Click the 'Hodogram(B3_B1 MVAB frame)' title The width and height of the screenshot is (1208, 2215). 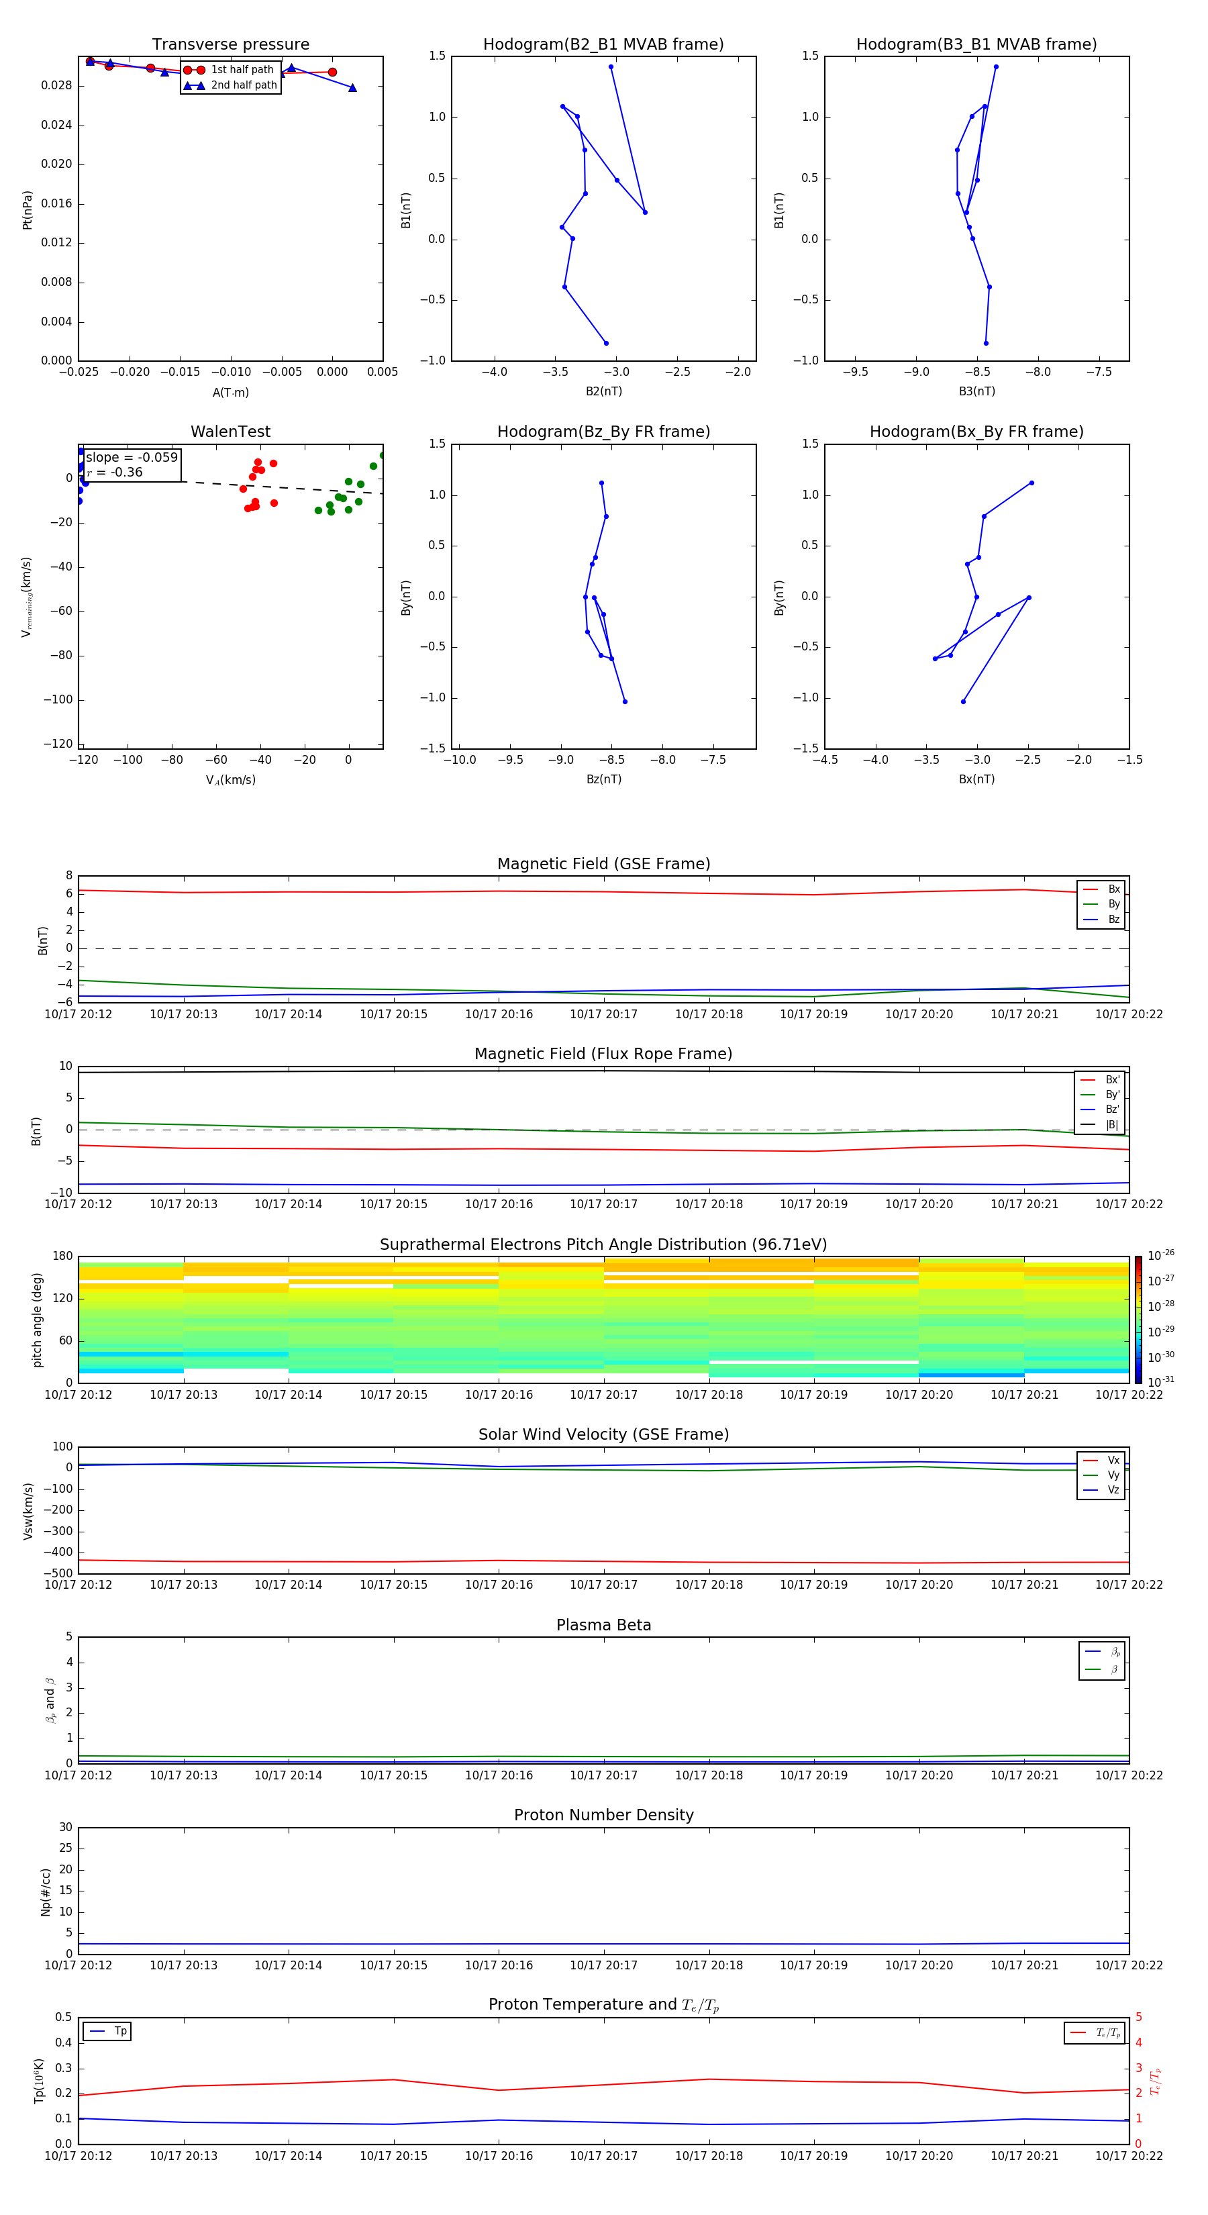976,45
